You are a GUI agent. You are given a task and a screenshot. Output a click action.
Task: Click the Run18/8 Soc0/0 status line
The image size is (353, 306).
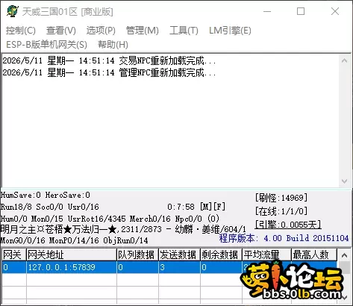pos(50,207)
